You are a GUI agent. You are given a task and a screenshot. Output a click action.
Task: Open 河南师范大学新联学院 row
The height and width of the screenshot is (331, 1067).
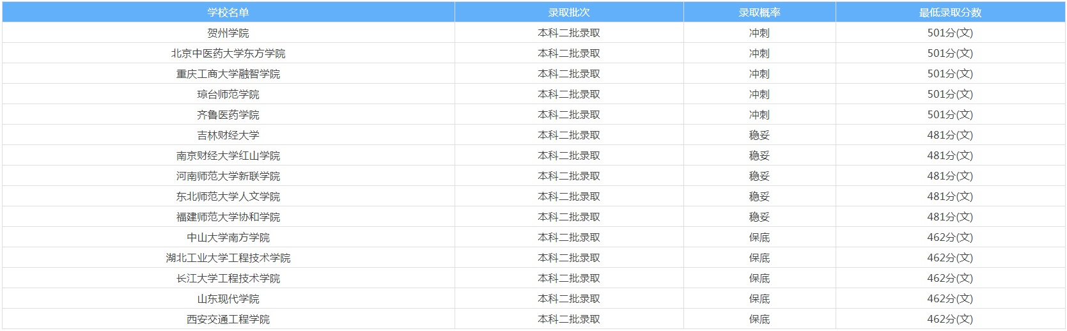point(228,176)
